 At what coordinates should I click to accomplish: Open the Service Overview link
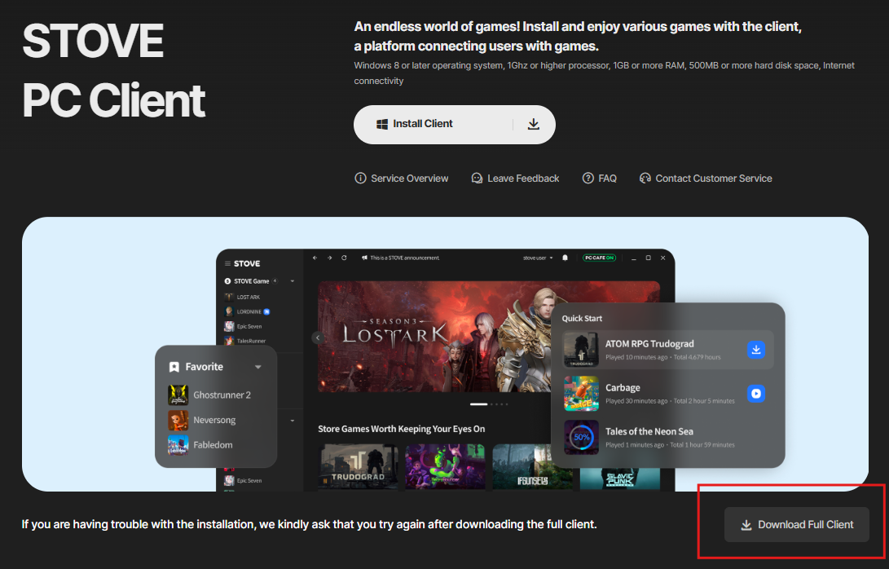coord(402,179)
